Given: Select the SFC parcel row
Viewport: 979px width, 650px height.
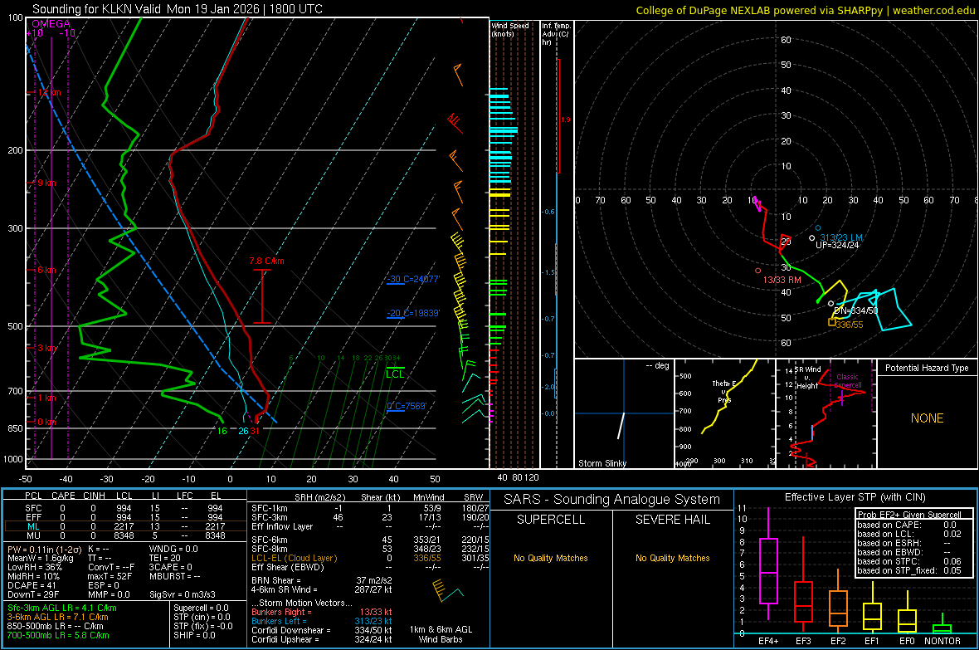Looking at the screenshot, I should click(125, 508).
